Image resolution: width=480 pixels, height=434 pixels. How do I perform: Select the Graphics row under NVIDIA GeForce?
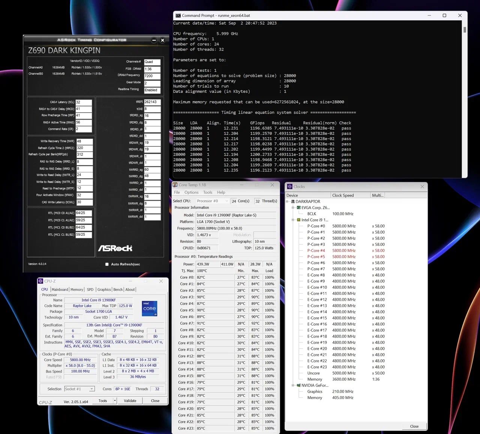click(330, 392)
